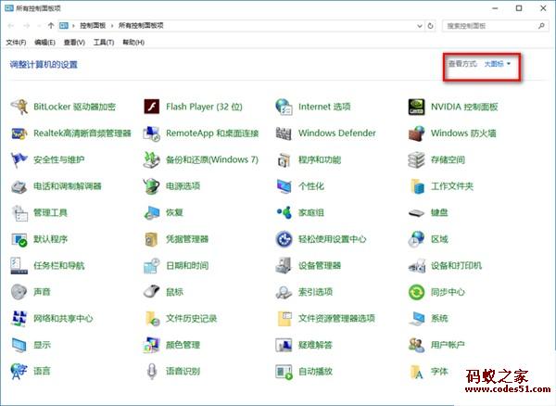The height and width of the screenshot is (406, 556).
Task: Open the 语言 link
Action: pyautogui.click(x=42, y=372)
